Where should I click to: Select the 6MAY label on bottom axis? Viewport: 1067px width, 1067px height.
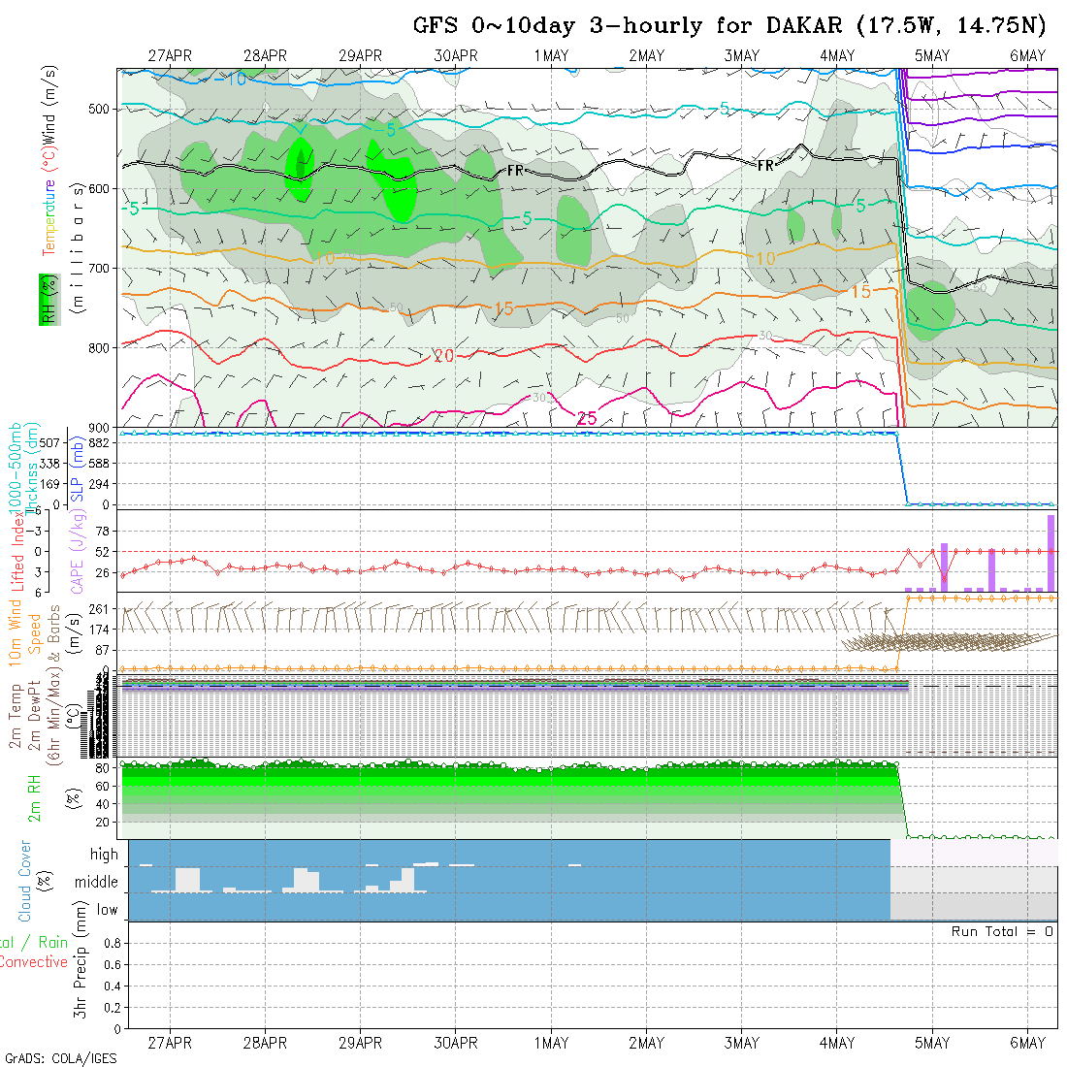1027,1043
